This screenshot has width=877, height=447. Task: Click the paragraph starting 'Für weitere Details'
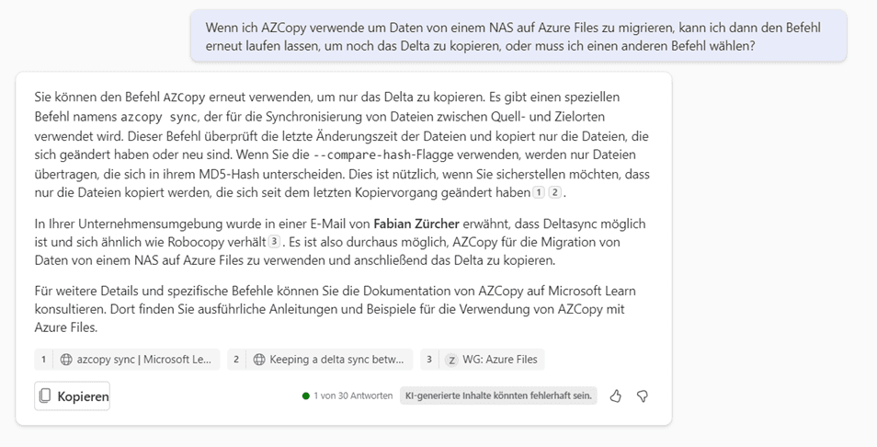point(336,309)
